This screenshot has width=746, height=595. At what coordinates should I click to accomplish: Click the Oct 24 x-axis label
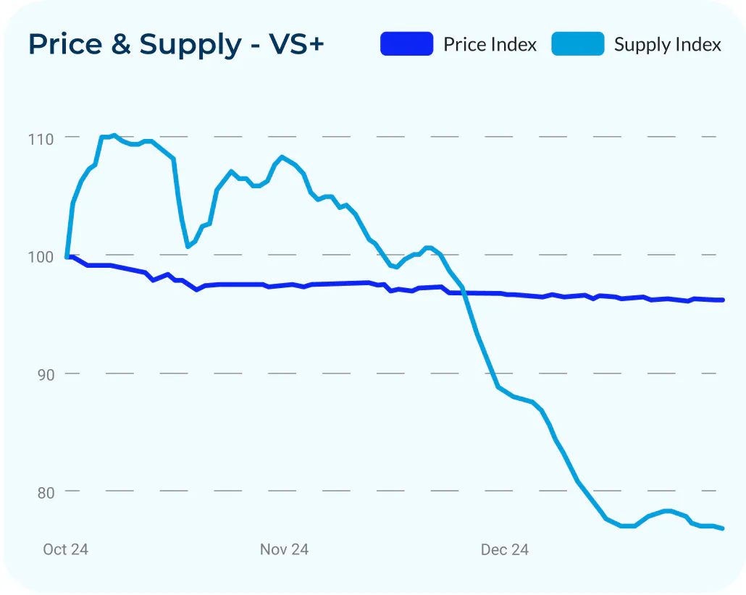coord(66,549)
